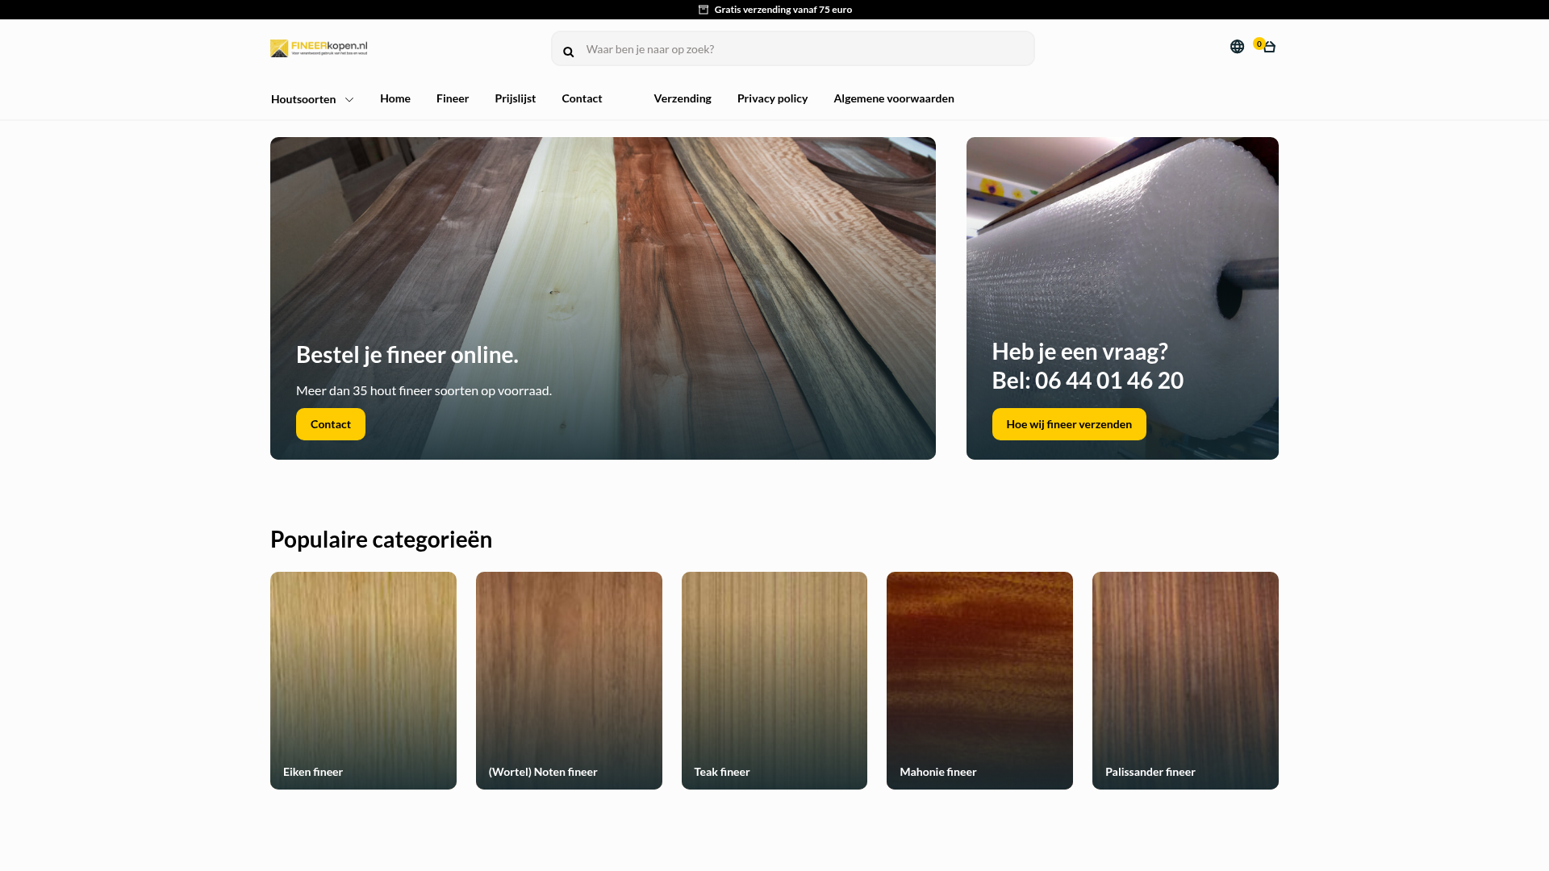Click the 'Bel: 06 44 01 46 20' phone text
This screenshot has height=871, width=1549.
pyautogui.click(x=1088, y=381)
